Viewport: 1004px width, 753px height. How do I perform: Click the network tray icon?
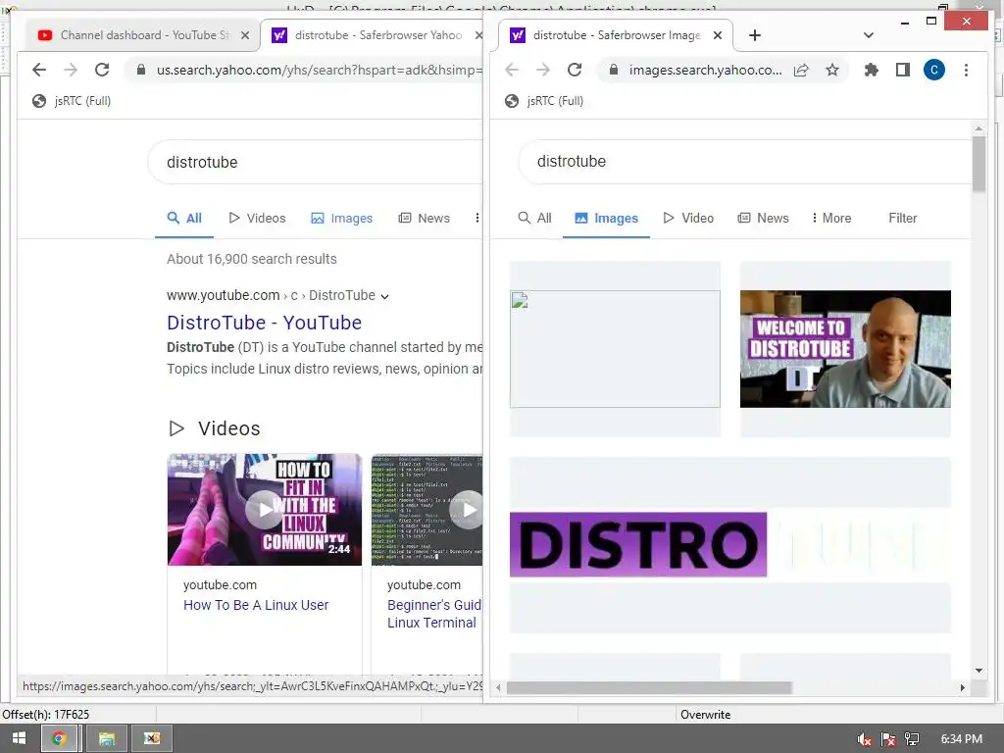[x=912, y=739]
